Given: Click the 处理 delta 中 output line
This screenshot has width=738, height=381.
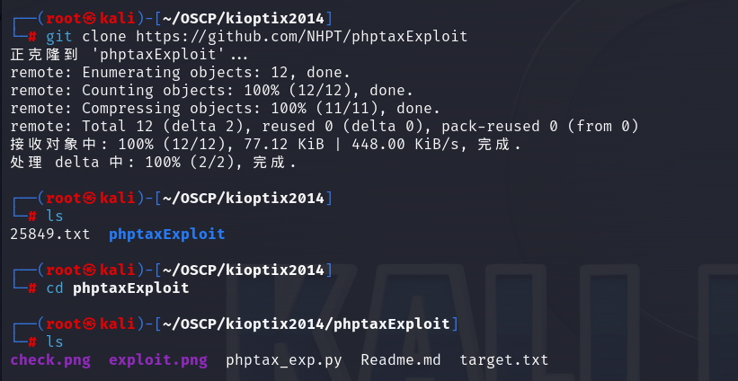Looking at the screenshot, I should (153, 163).
